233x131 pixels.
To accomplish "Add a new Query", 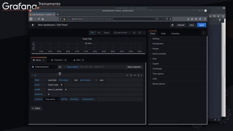I will [36, 108].
